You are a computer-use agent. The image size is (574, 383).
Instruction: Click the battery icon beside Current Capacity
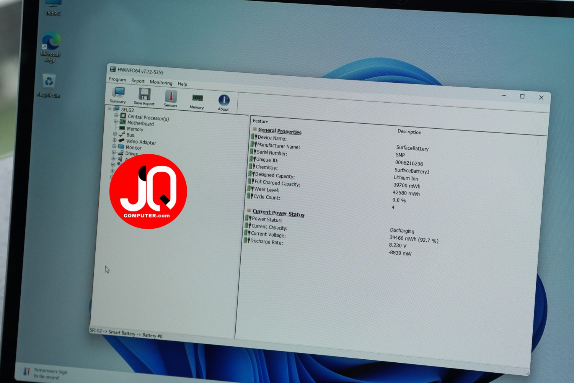tap(248, 225)
